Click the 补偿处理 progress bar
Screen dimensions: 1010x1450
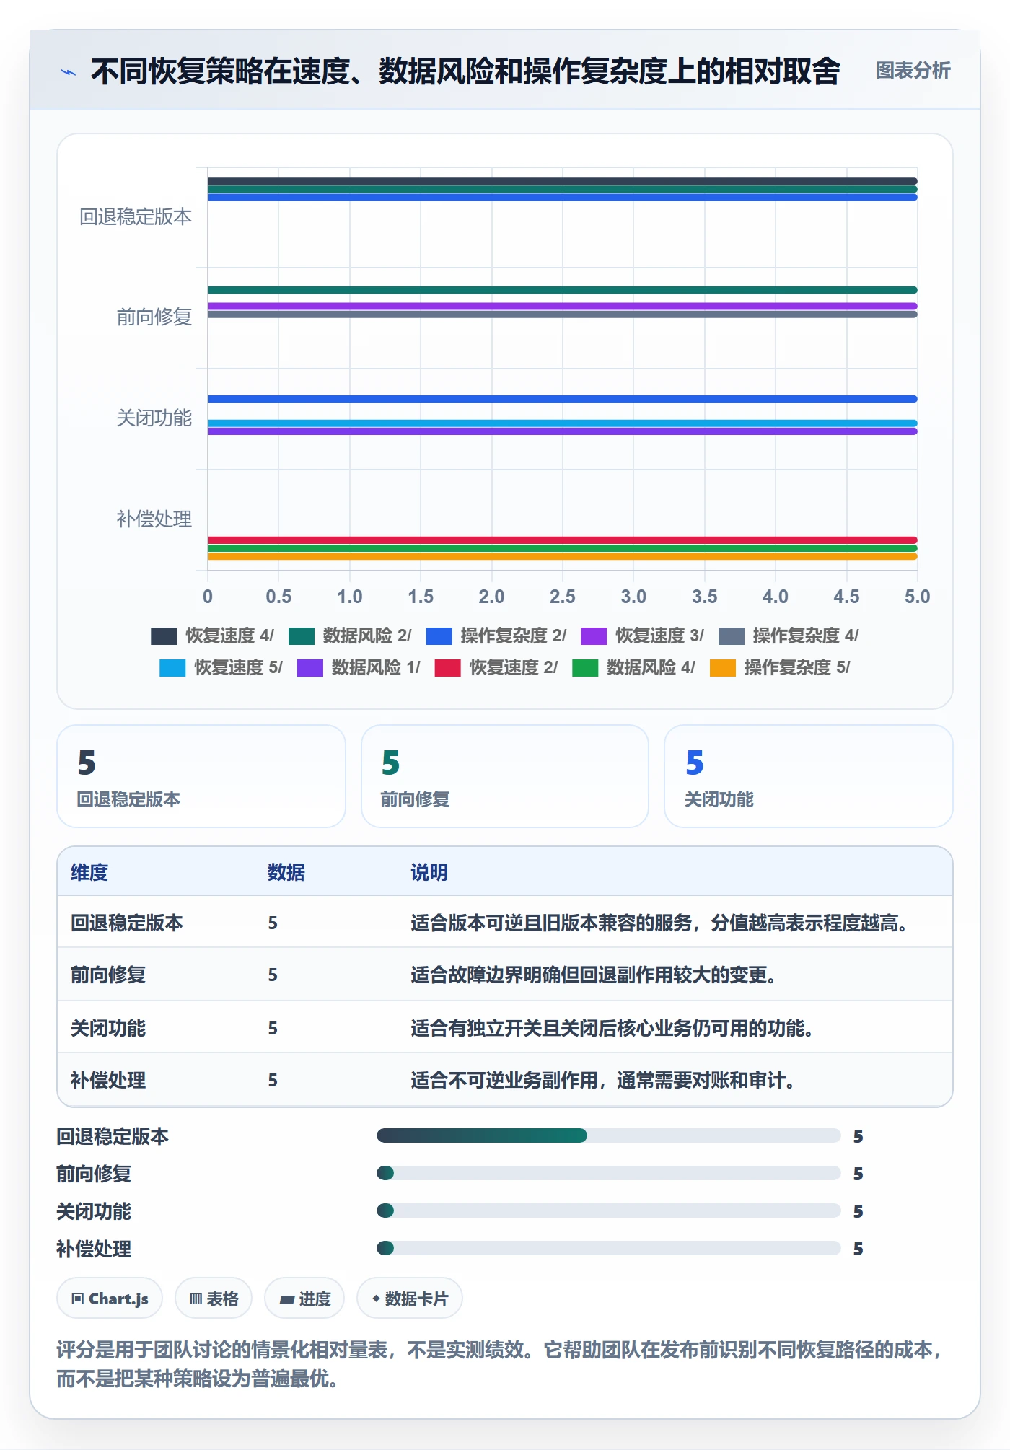point(609,1248)
